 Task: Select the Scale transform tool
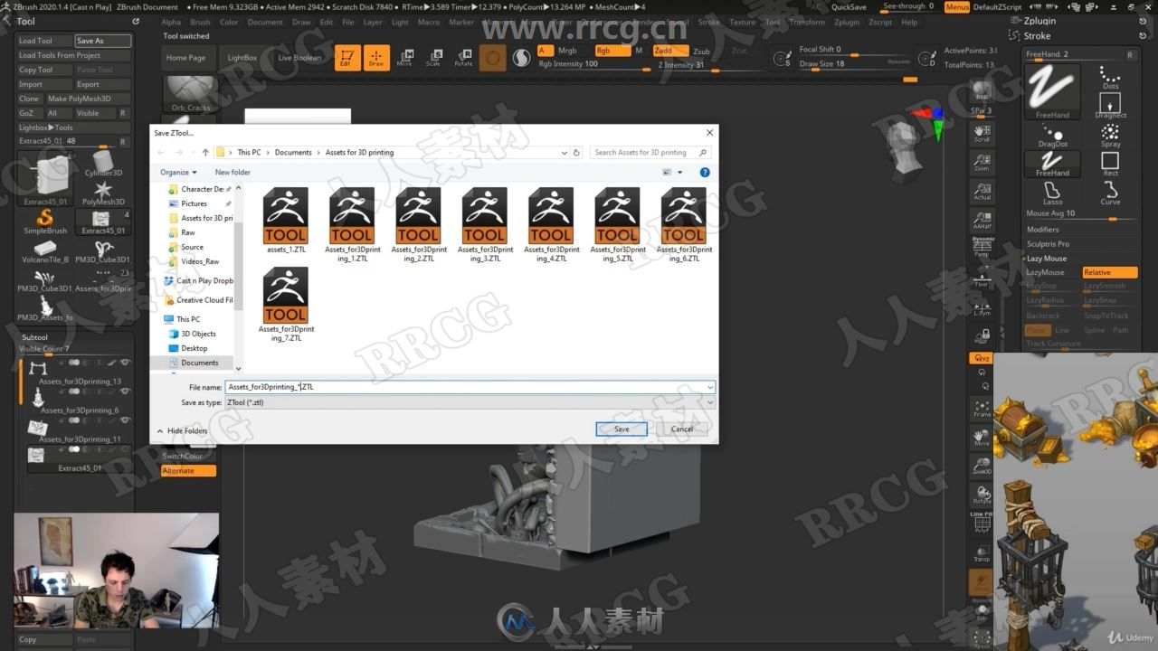[433, 57]
